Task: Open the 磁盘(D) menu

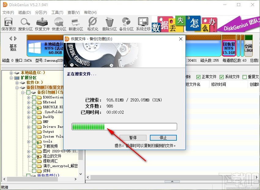Action: pyautogui.click(x=24, y=13)
